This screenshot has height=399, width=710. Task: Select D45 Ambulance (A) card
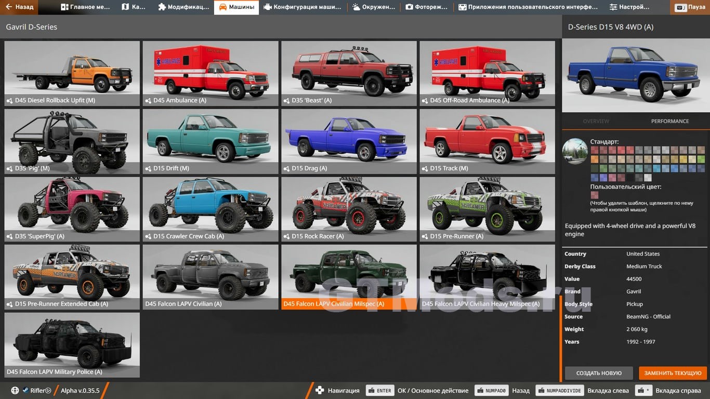[x=211, y=74]
